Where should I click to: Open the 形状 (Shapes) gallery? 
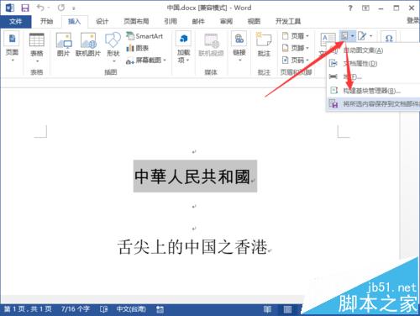coord(113,46)
